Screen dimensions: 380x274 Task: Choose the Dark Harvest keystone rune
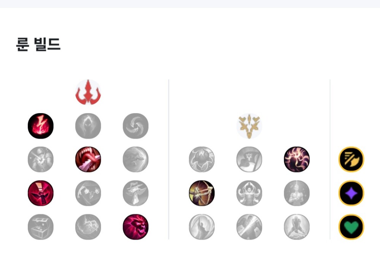coord(88,126)
